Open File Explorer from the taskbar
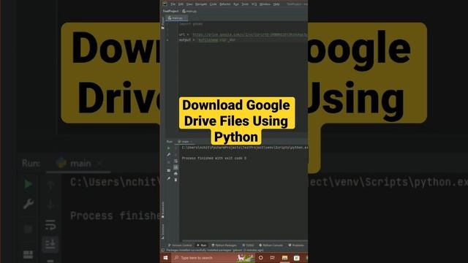 (x=284, y=258)
